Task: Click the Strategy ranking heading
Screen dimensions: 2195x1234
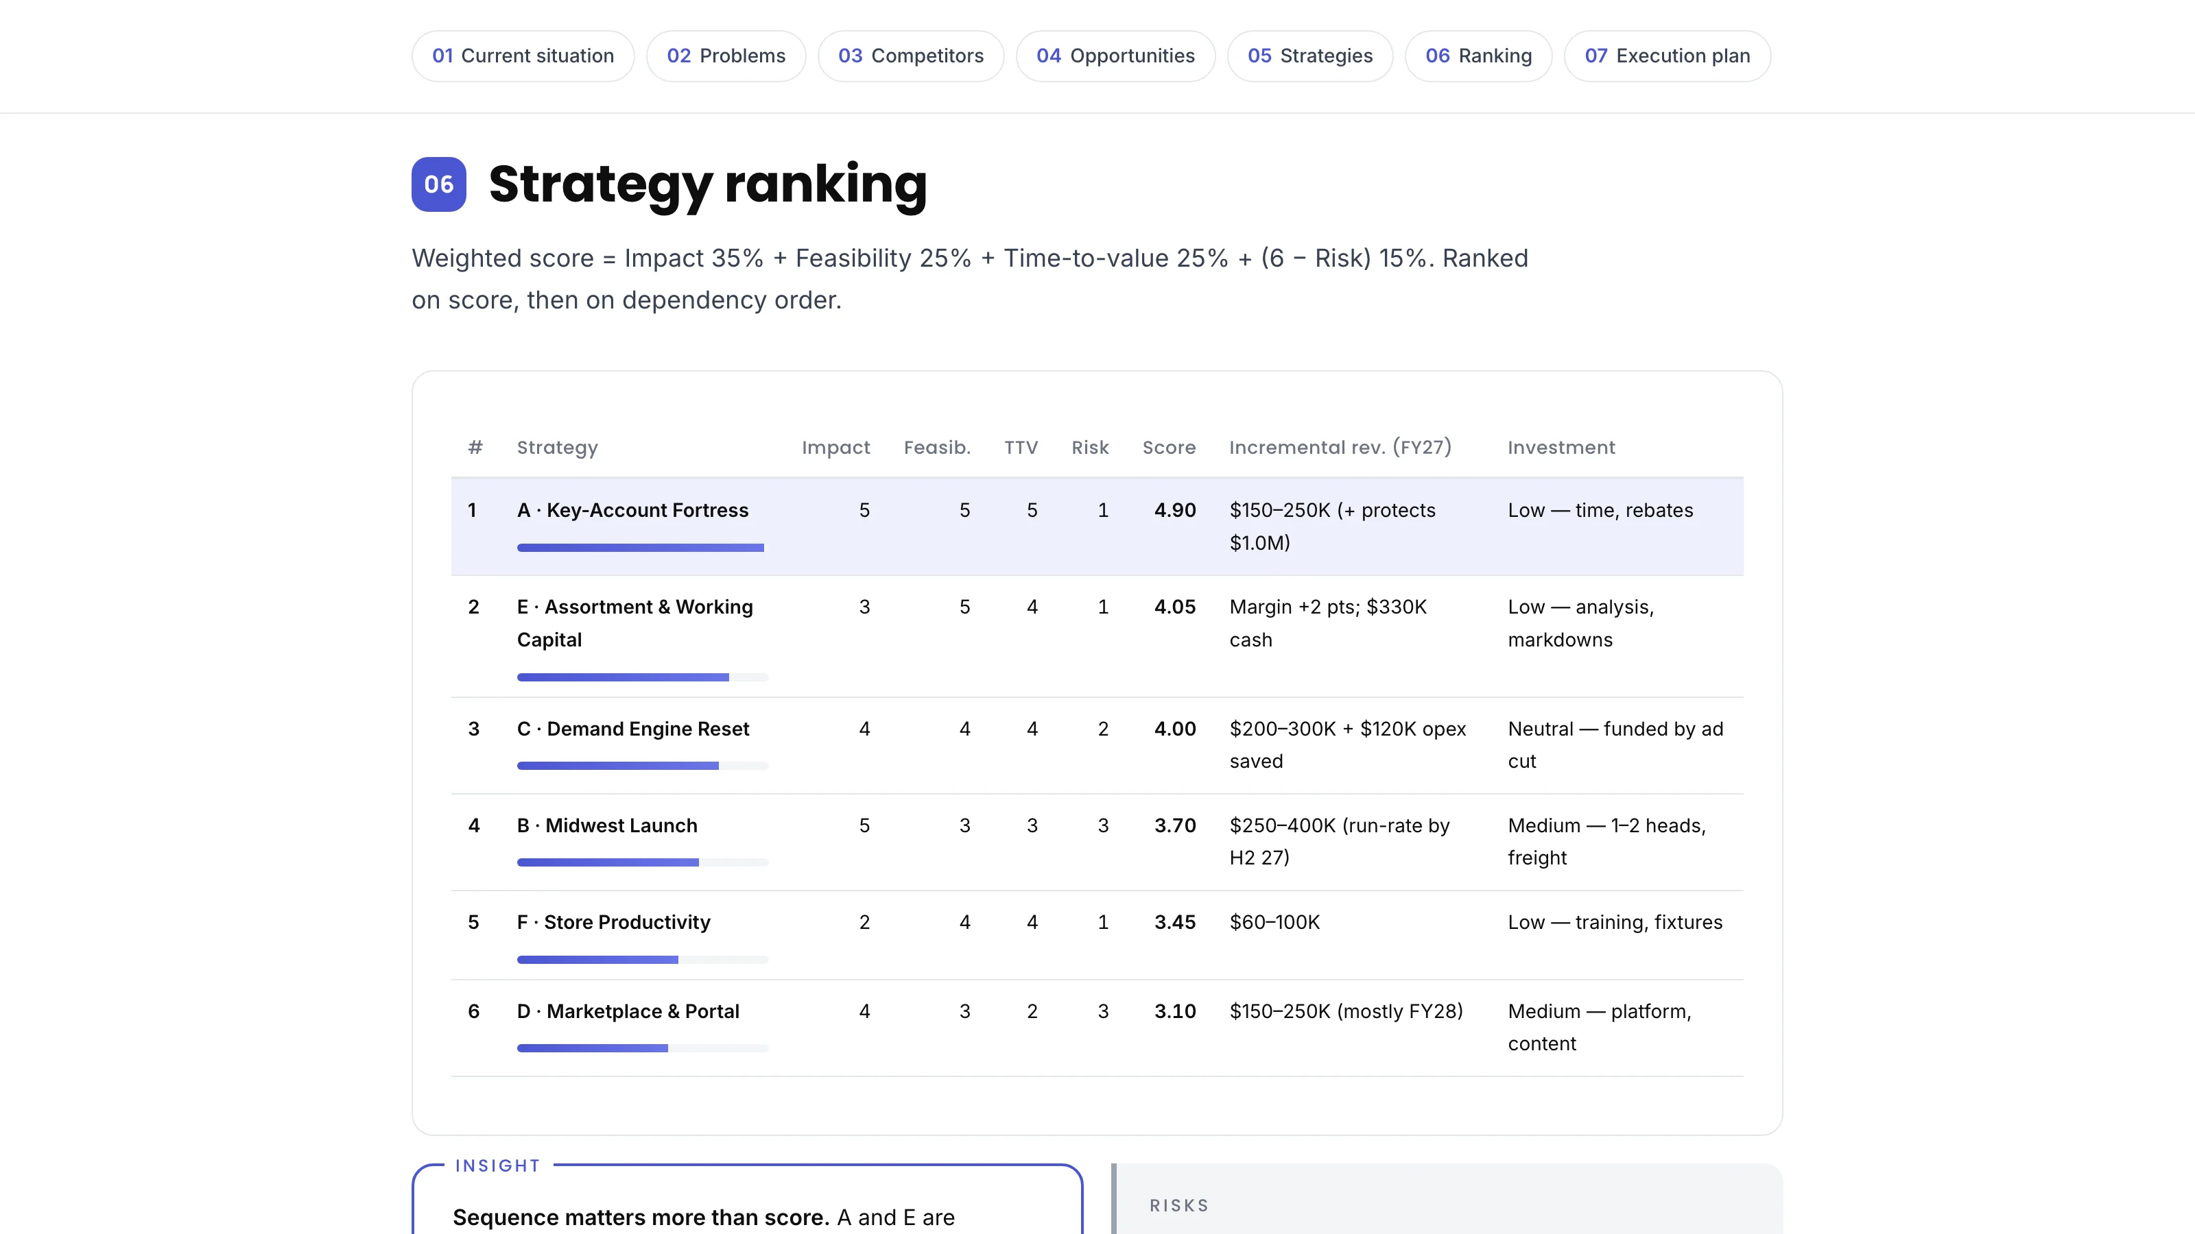Action: click(x=708, y=184)
